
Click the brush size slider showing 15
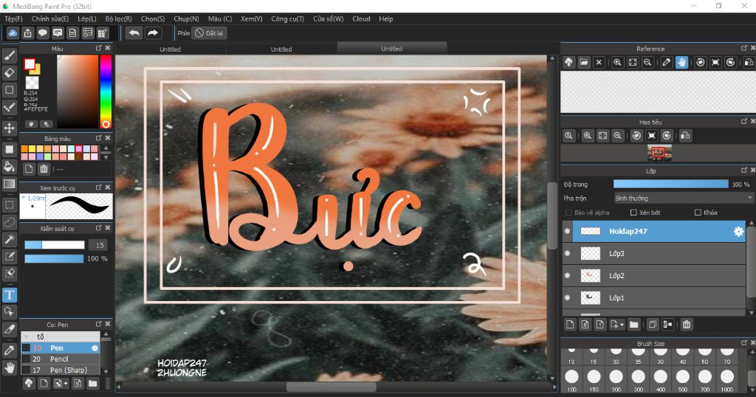coord(55,245)
